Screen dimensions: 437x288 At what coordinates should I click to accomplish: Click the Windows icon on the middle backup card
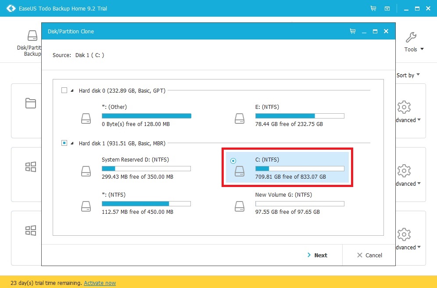[x=31, y=167]
